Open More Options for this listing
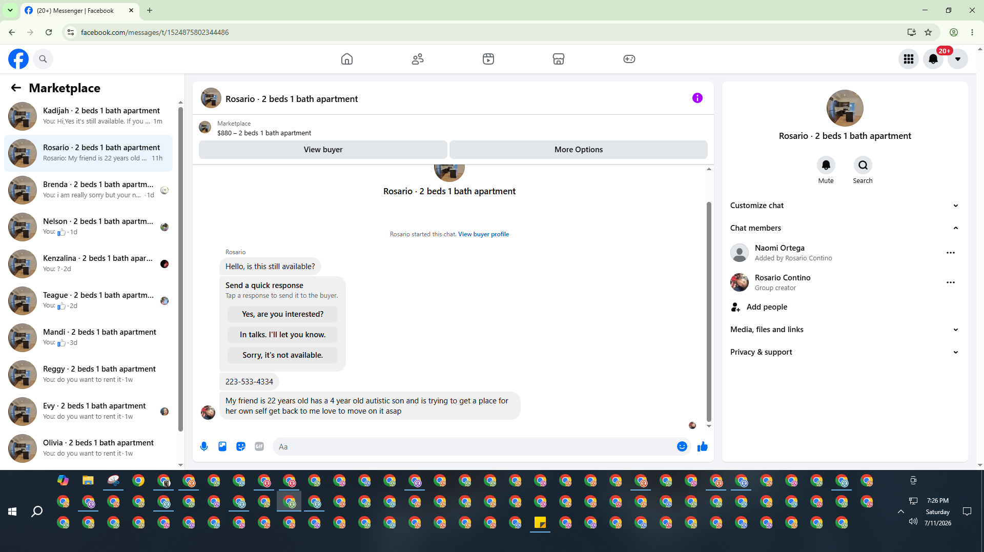 pos(579,150)
